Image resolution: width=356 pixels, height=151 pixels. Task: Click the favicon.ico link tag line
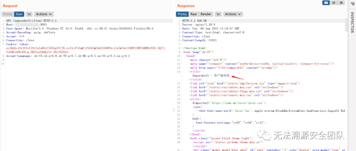245,84
